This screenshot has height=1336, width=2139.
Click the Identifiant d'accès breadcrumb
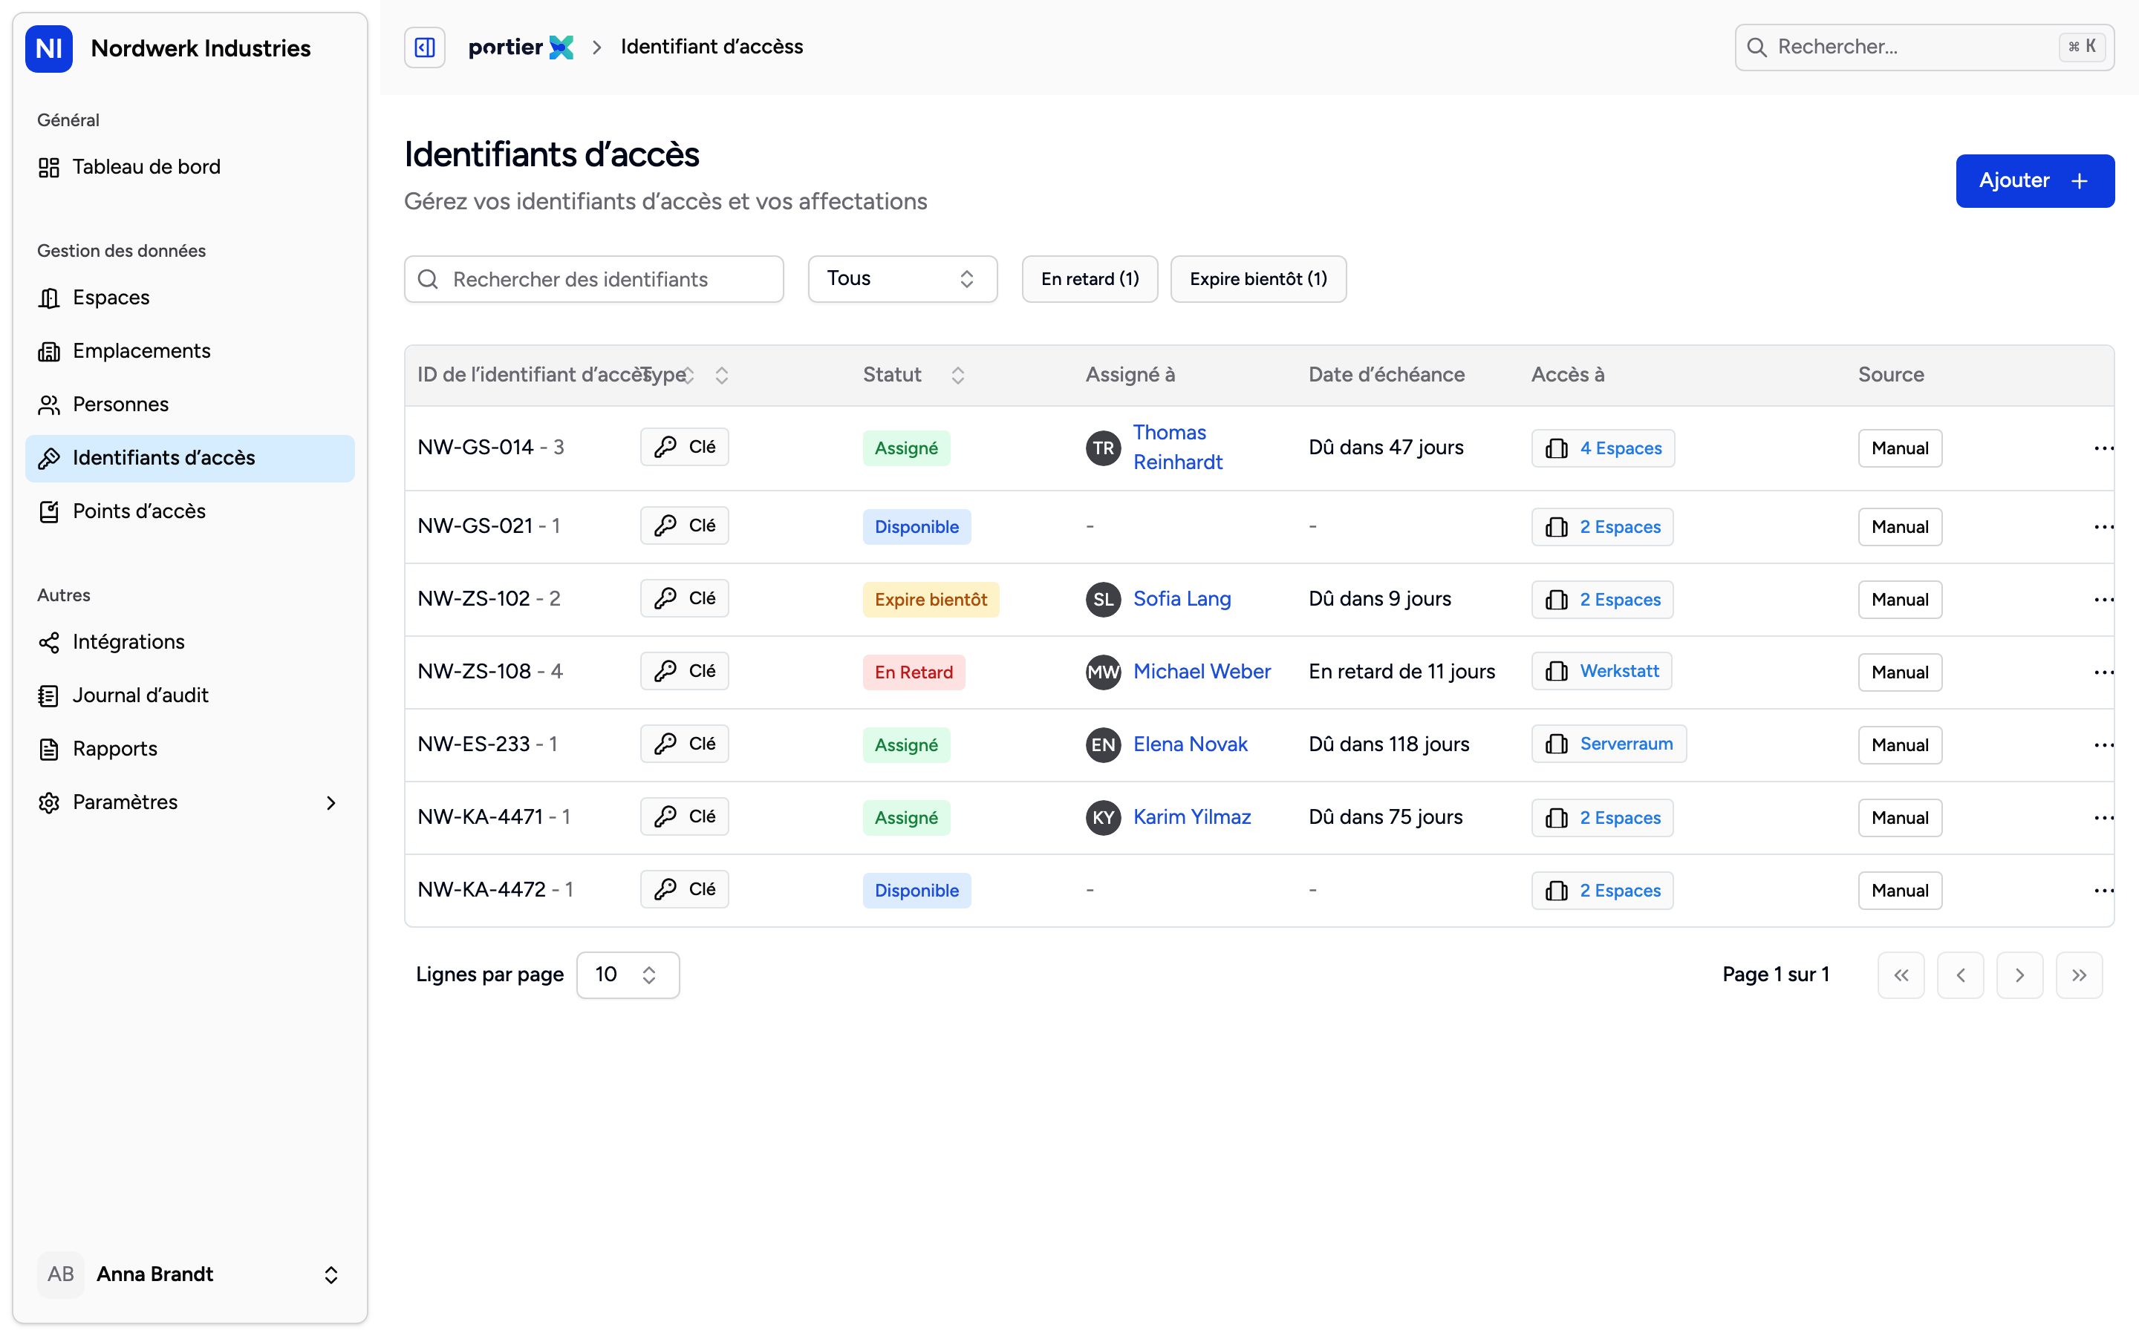(x=712, y=47)
